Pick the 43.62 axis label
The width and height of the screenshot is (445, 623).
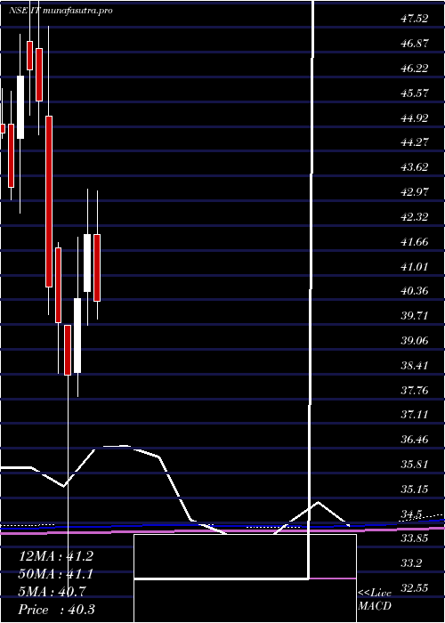tap(414, 167)
